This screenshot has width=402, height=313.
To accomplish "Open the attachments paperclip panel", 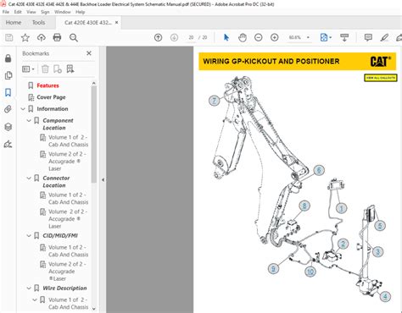I will pyautogui.click(x=8, y=109).
